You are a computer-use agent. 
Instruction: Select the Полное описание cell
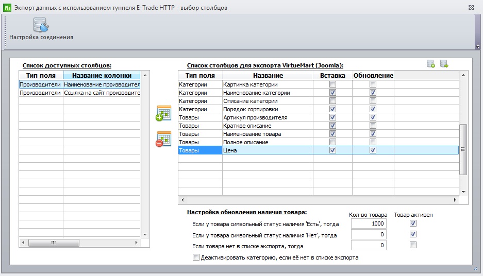[x=268, y=142]
